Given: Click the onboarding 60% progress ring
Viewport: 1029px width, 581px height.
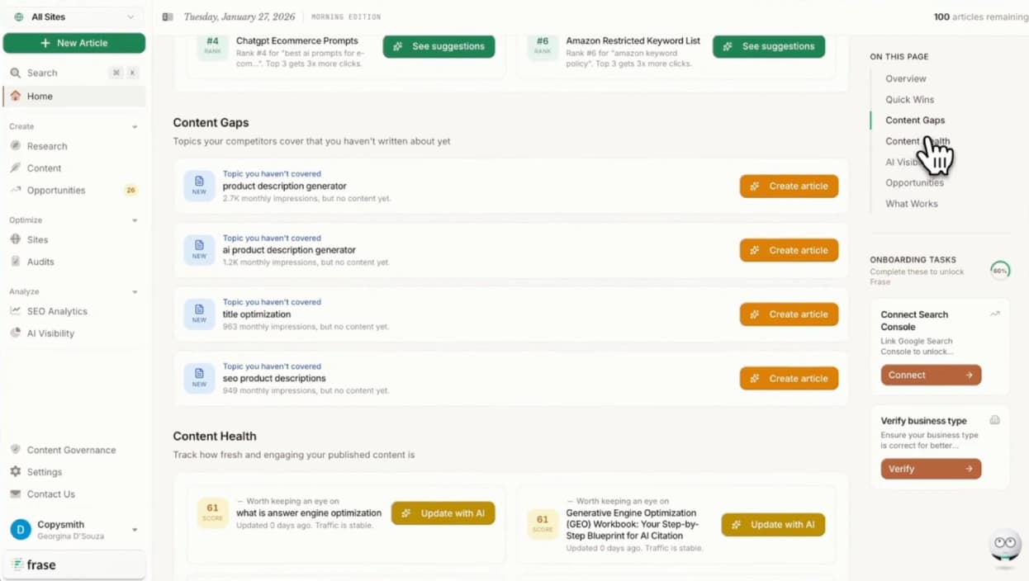Looking at the screenshot, I should pyautogui.click(x=1000, y=271).
